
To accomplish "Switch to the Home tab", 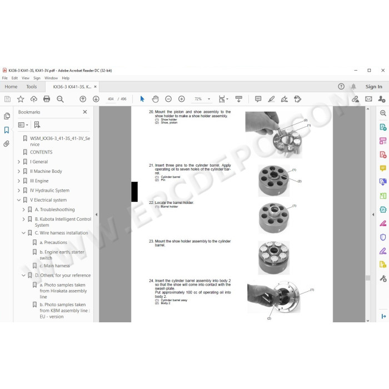I will pos(11,87).
